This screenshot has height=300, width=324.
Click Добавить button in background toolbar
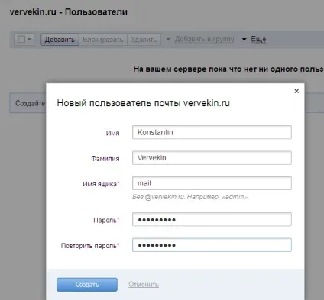click(60, 40)
